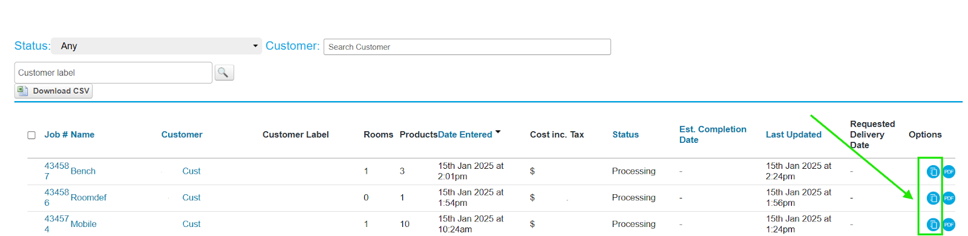Click the Cost inc. Tax header
This screenshot has height=236, width=968.
557,134
